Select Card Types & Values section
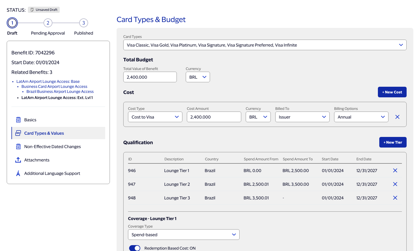 (58, 133)
